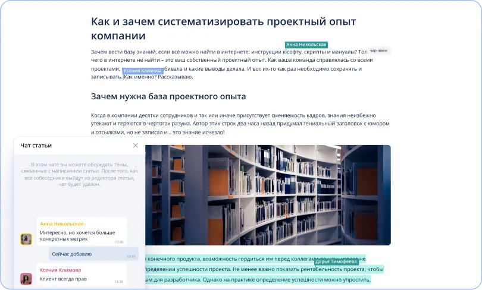This screenshot has height=290, width=482.
Task: Click the "черновик" draft status badge
Action: (378, 51)
